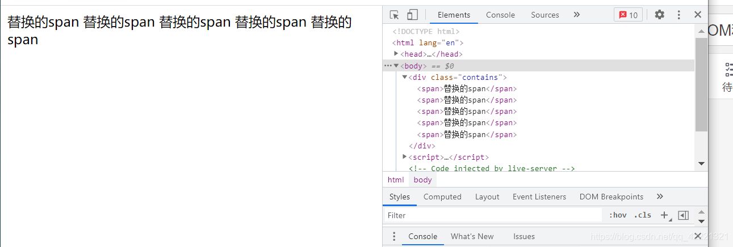Image resolution: width=733 pixels, height=247 pixels.
Task: Select the html lang="en" node
Action: pos(428,42)
